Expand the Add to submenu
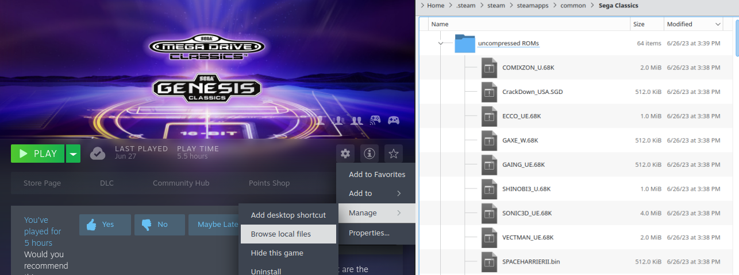 point(375,194)
